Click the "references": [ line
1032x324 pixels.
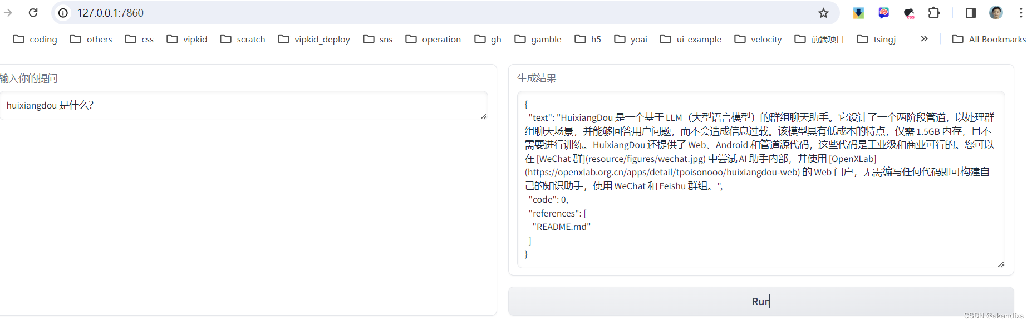[x=557, y=213]
